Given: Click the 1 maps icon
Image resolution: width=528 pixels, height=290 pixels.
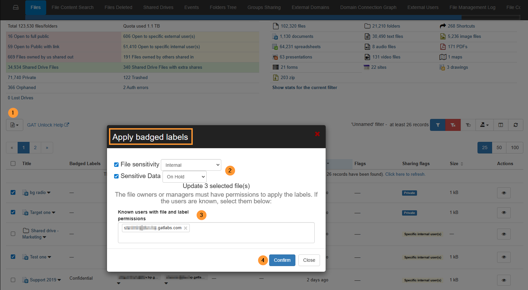Looking at the screenshot, I should (443, 57).
